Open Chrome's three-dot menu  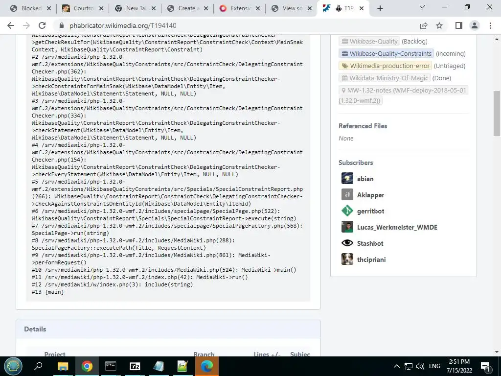click(490, 25)
